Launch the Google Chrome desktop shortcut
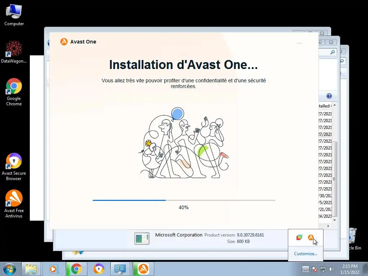Image resolution: width=368 pixels, height=276 pixels. tap(14, 92)
